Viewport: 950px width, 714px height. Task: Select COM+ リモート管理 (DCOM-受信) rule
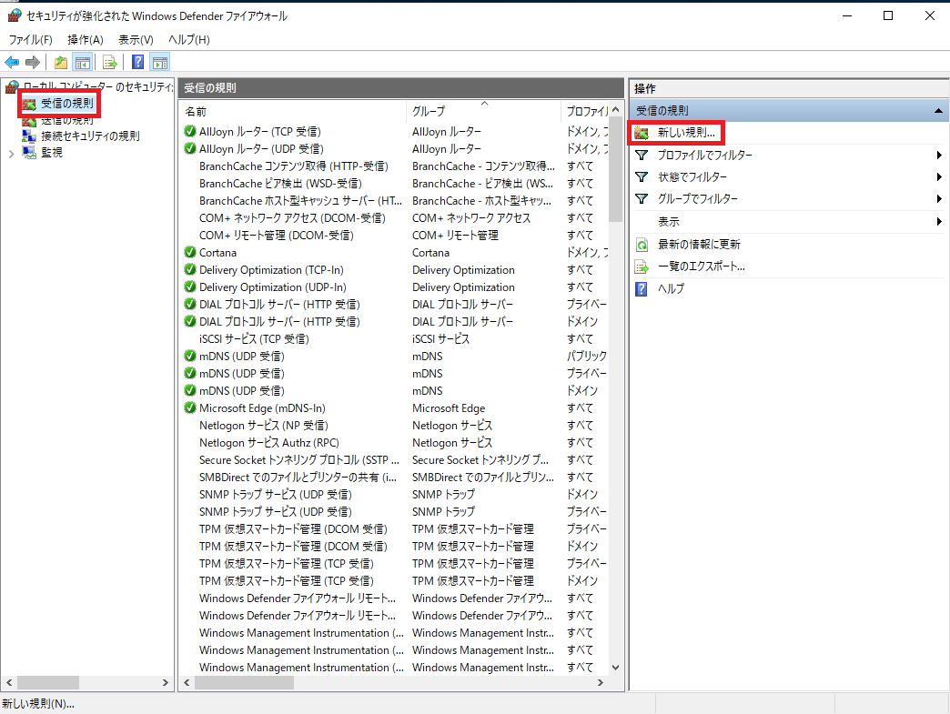click(x=277, y=236)
